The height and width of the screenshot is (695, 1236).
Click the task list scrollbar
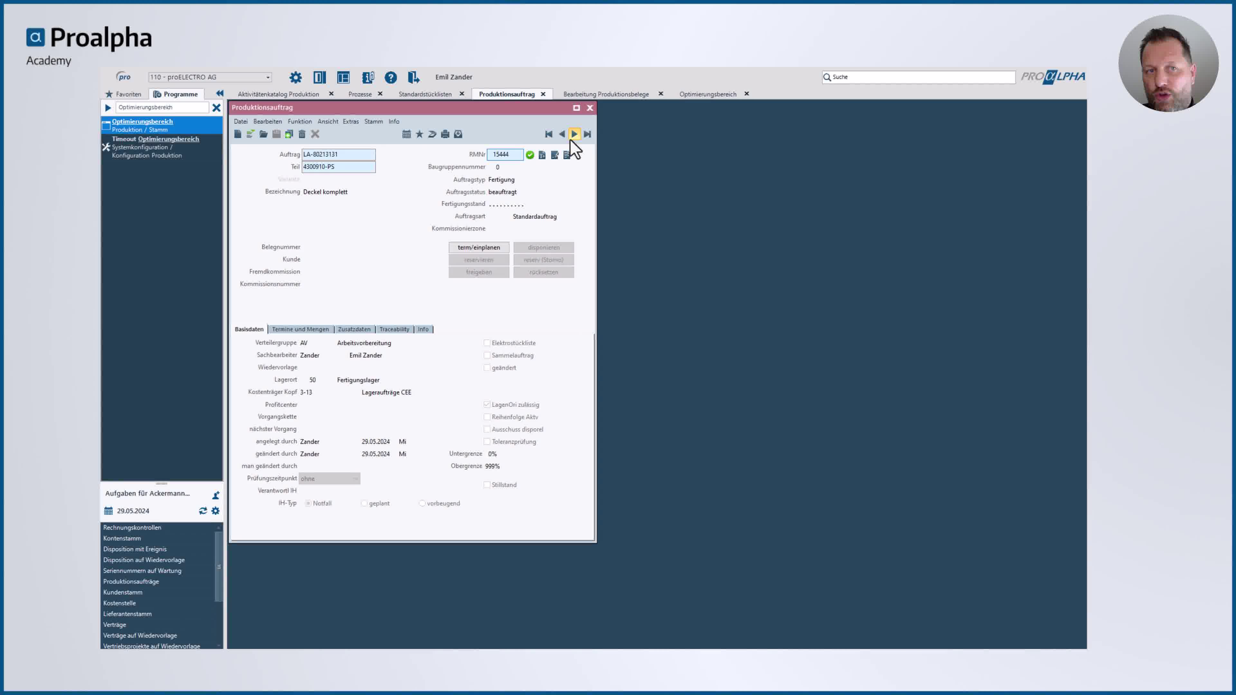coord(219,567)
